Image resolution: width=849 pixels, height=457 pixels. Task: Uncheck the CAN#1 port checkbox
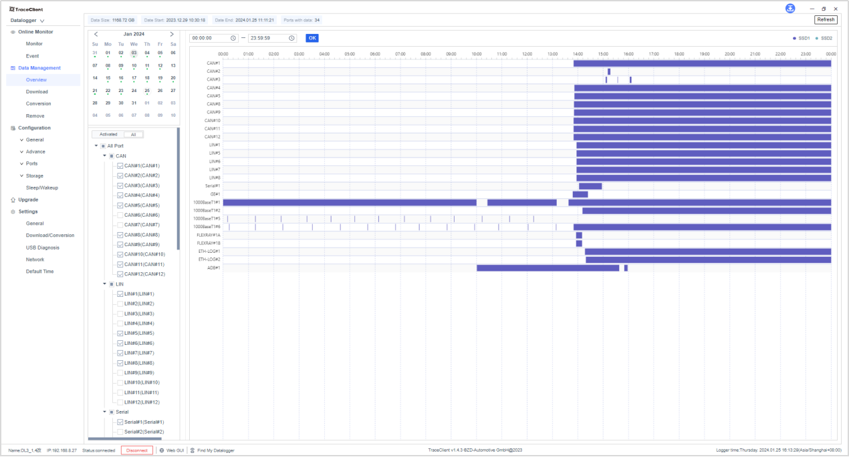120,165
